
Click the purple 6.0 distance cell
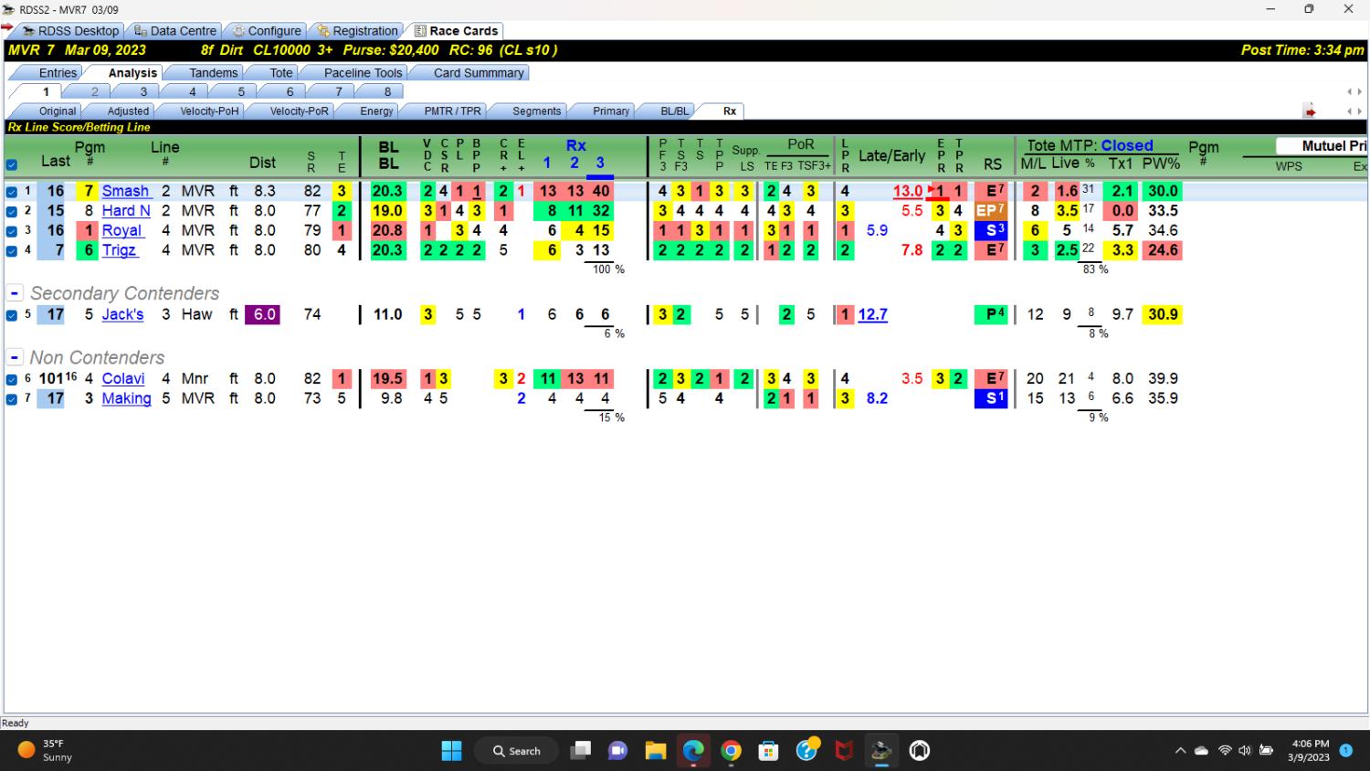coord(264,314)
